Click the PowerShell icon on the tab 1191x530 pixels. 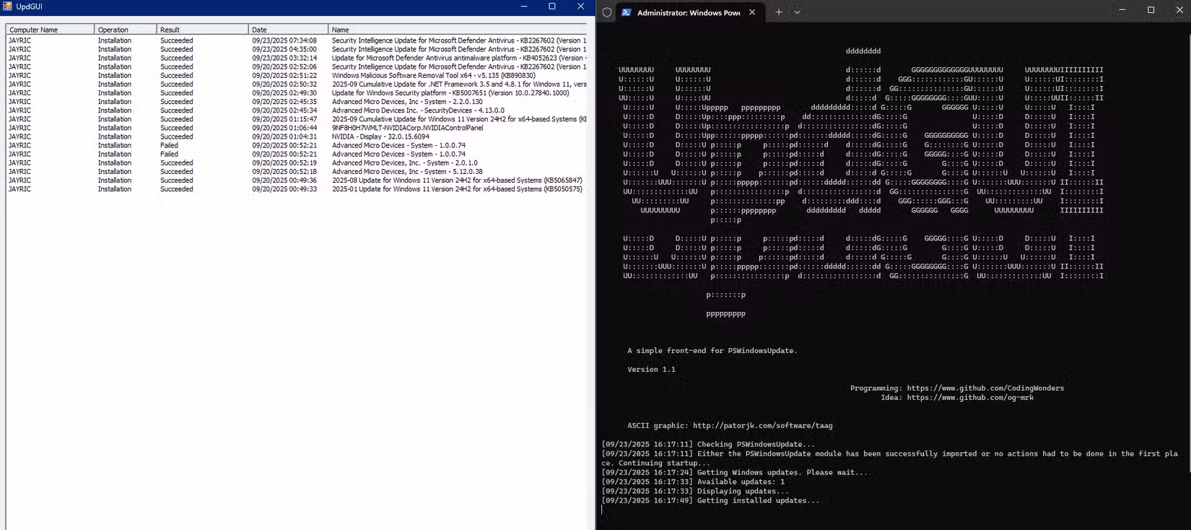(626, 12)
